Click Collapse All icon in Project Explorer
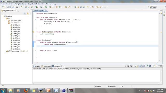The width and height of the screenshot is (166, 93). (25, 14)
